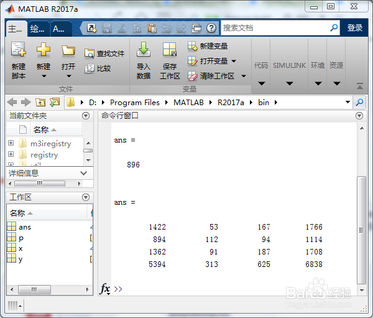Click the Sign In (登录) button
The image size is (373, 318).
[355, 27]
